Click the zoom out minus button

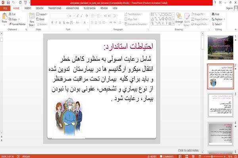coord(204,156)
